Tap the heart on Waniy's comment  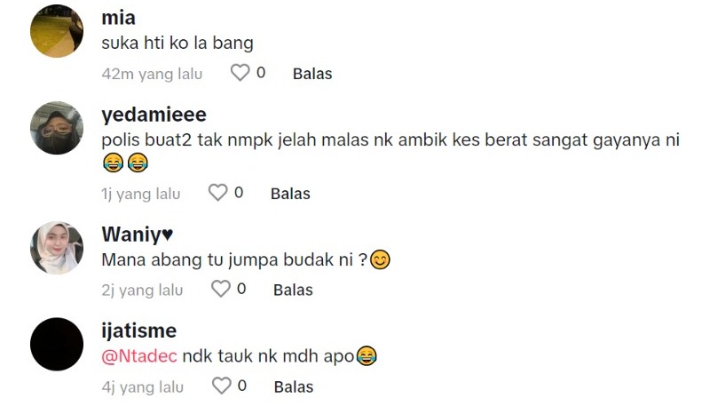[221, 289]
